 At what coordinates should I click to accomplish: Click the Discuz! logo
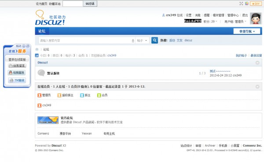coord(50,18)
